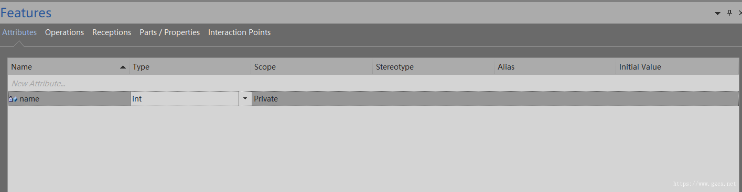Screen dimensions: 742x192
Task: Pin the Features panel with the pushpin icon
Action: 729,13
